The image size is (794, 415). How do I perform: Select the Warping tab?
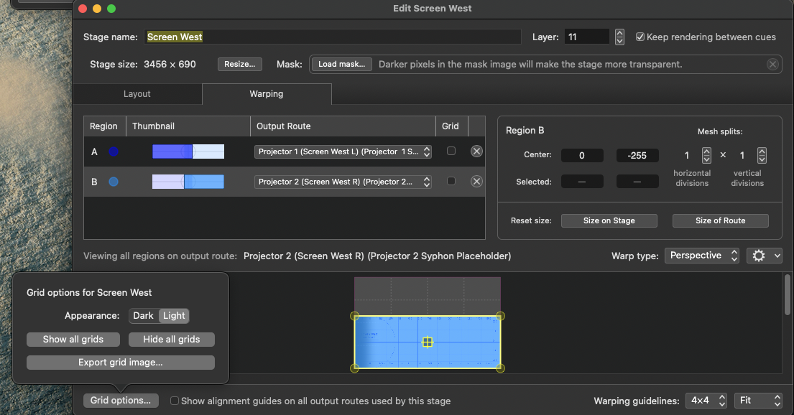267,93
